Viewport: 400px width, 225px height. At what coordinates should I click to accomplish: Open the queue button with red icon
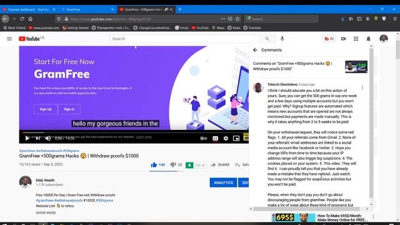click(329, 39)
